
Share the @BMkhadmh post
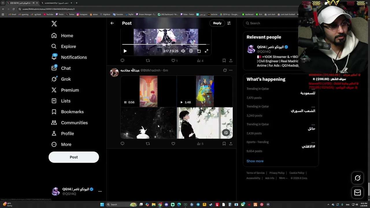pyautogui.click(x=231, y=144)
